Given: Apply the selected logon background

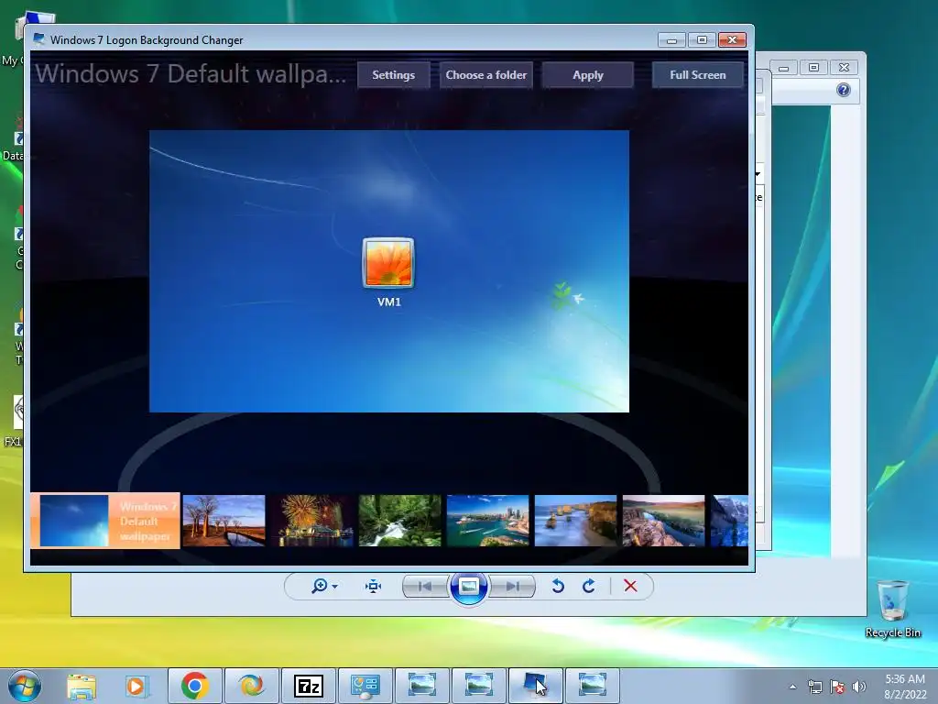Looking at the screenshot, I should 587,75.
